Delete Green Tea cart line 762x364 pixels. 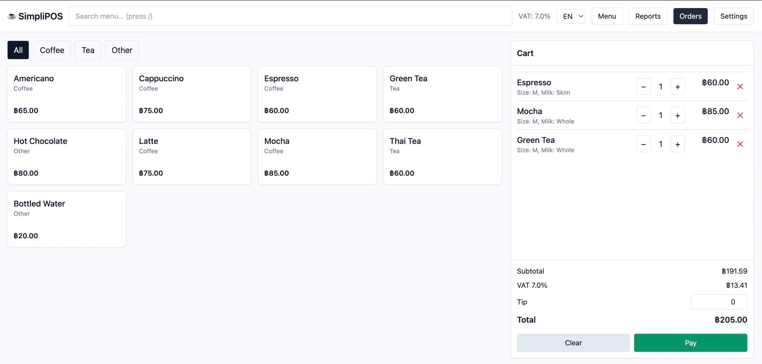point(740,144)
